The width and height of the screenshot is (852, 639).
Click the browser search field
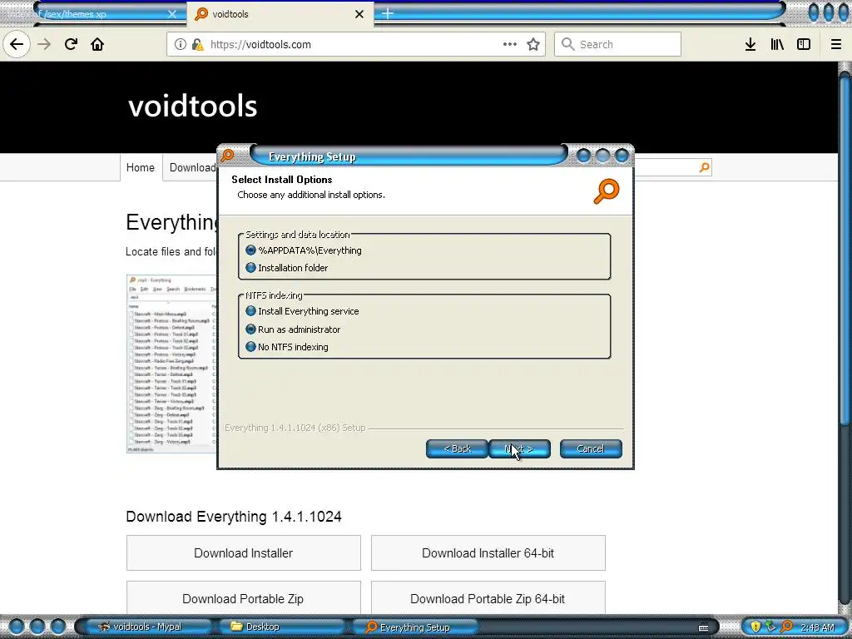click(618, 44)
